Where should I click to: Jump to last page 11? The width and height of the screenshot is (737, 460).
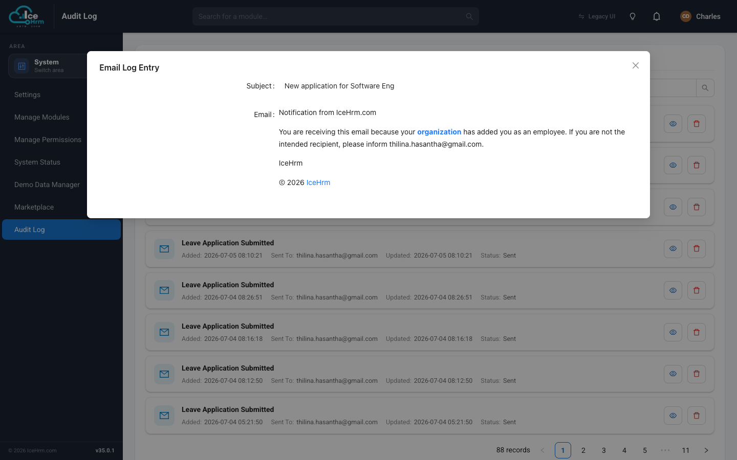pos(686,450)
